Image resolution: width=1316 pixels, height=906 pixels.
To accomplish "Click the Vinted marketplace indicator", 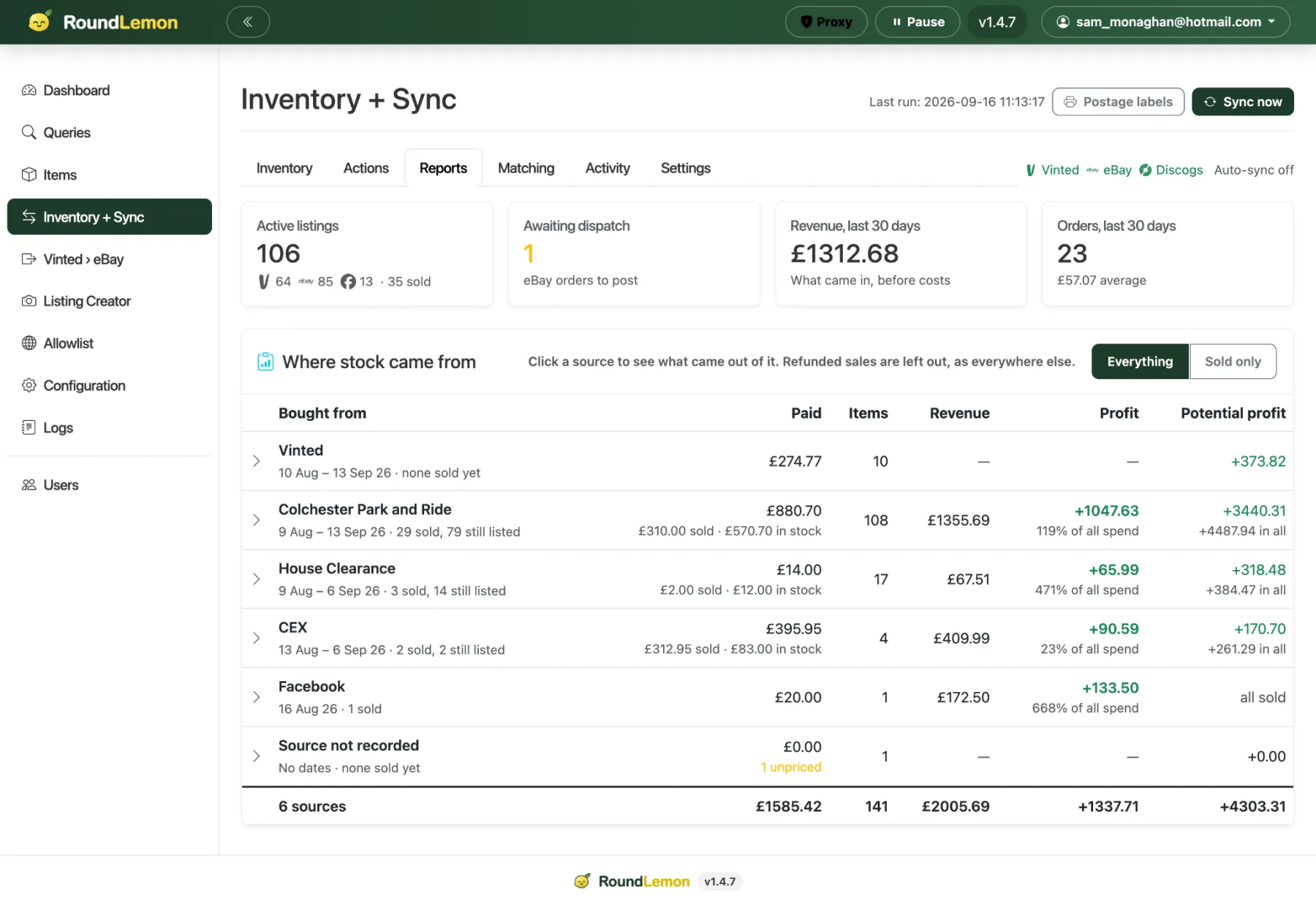I will click(x=1052, y=170).
